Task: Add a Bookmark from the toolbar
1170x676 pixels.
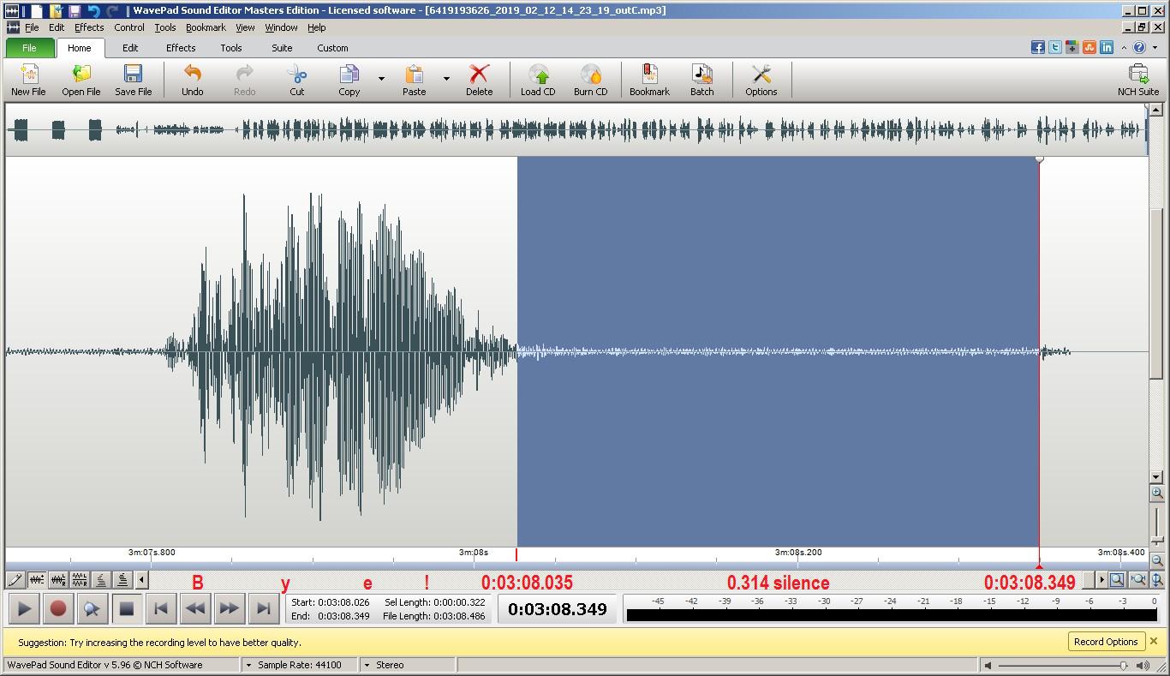Action: 650,80
